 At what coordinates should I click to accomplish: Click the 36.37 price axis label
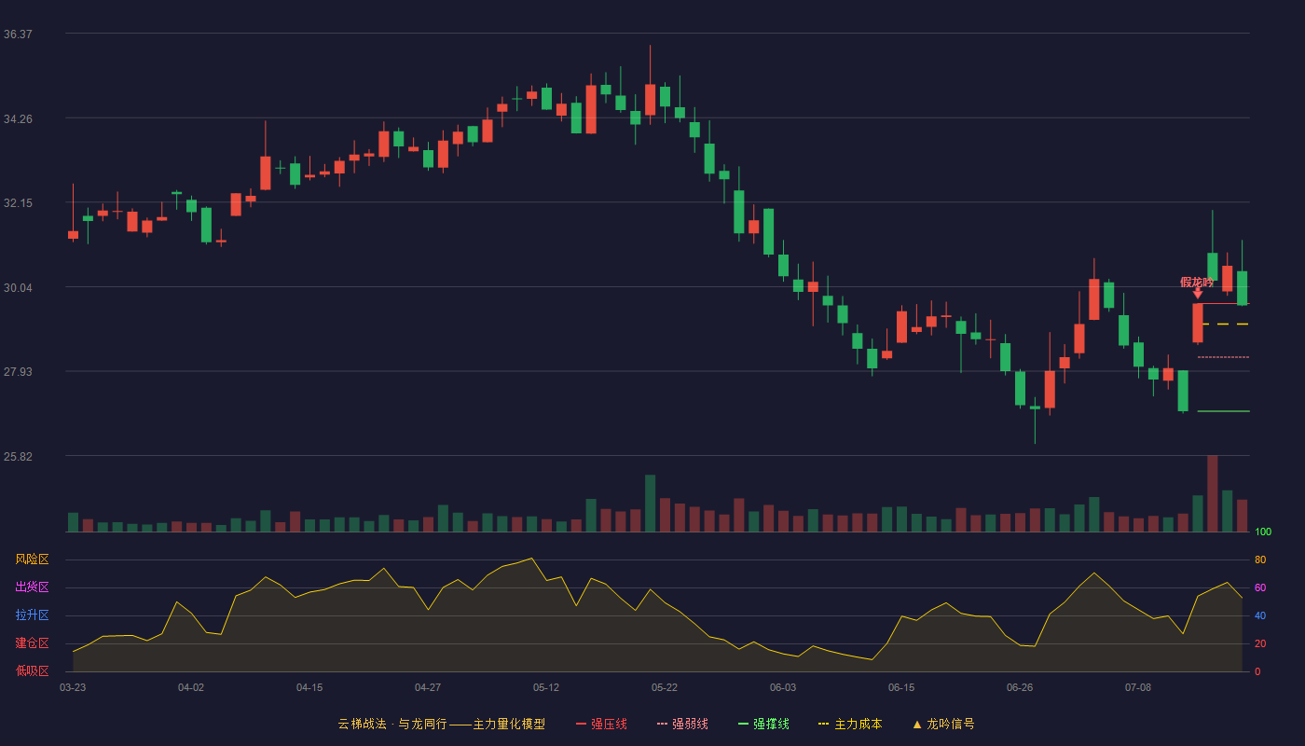tap(18, 35)
